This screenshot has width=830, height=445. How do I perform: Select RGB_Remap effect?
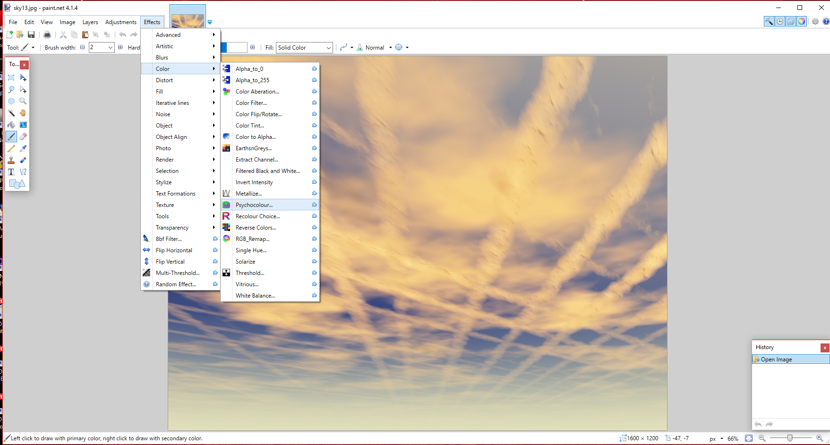tap(270, 239)
